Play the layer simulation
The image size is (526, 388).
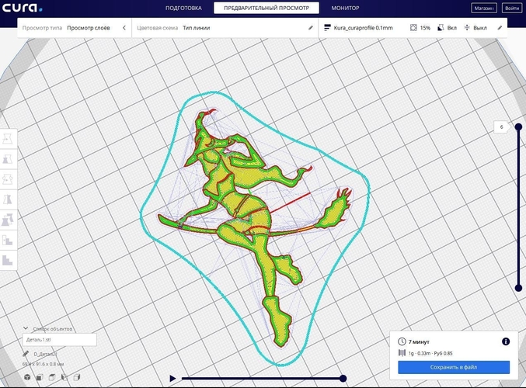click(x=172, y=378)
